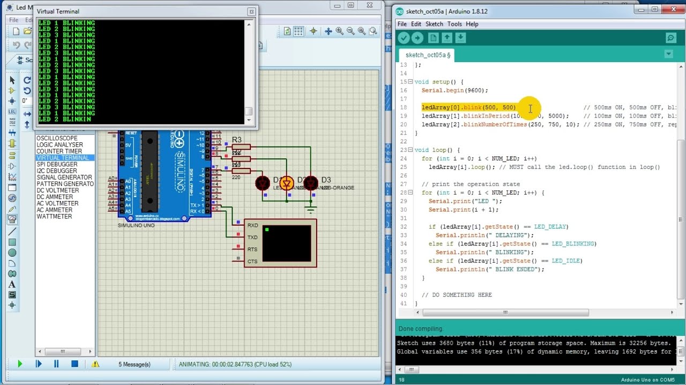Select WATTMETER from the instruments list
Screen dimensions: 686x385
click(54, 217)
